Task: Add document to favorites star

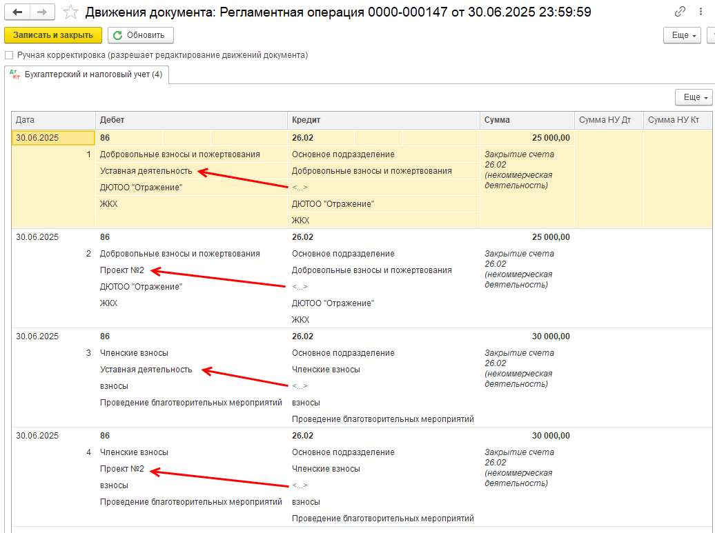Action: pos(70,12)
